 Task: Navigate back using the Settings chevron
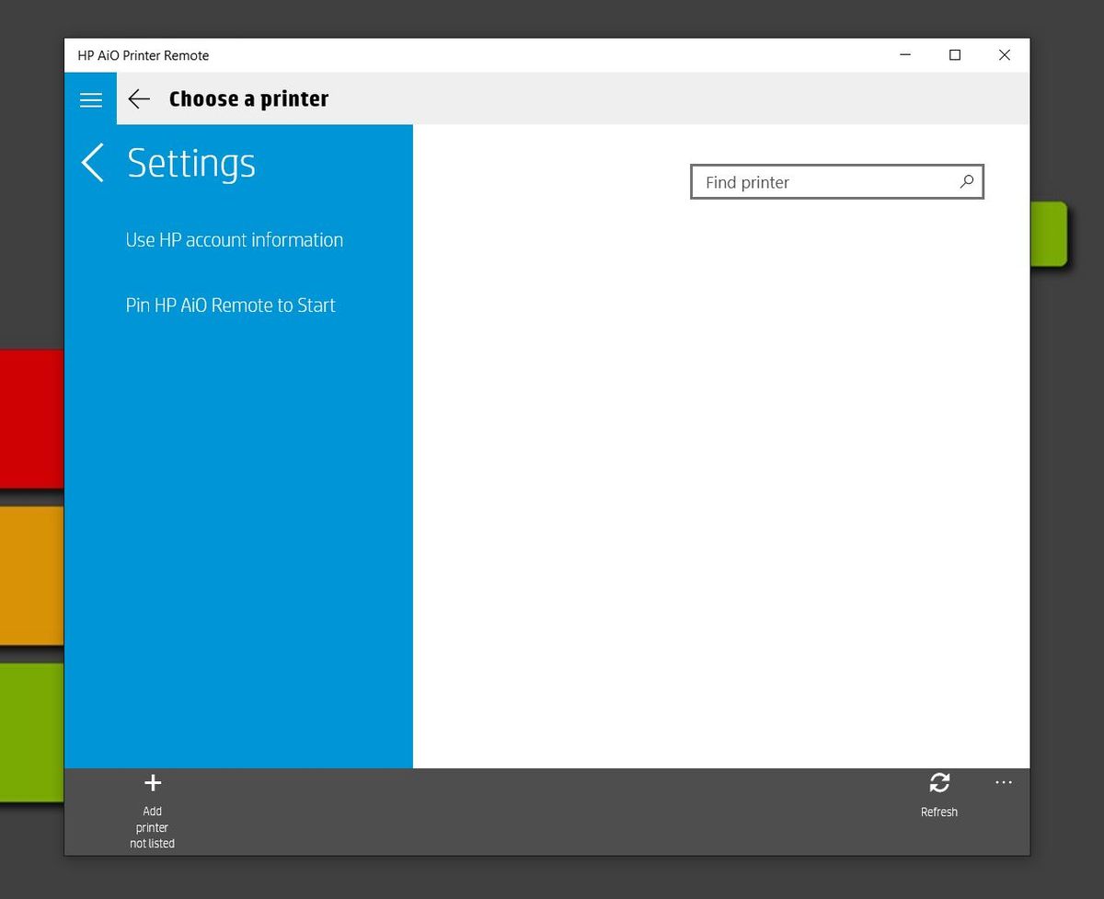(x=93, y=162)
